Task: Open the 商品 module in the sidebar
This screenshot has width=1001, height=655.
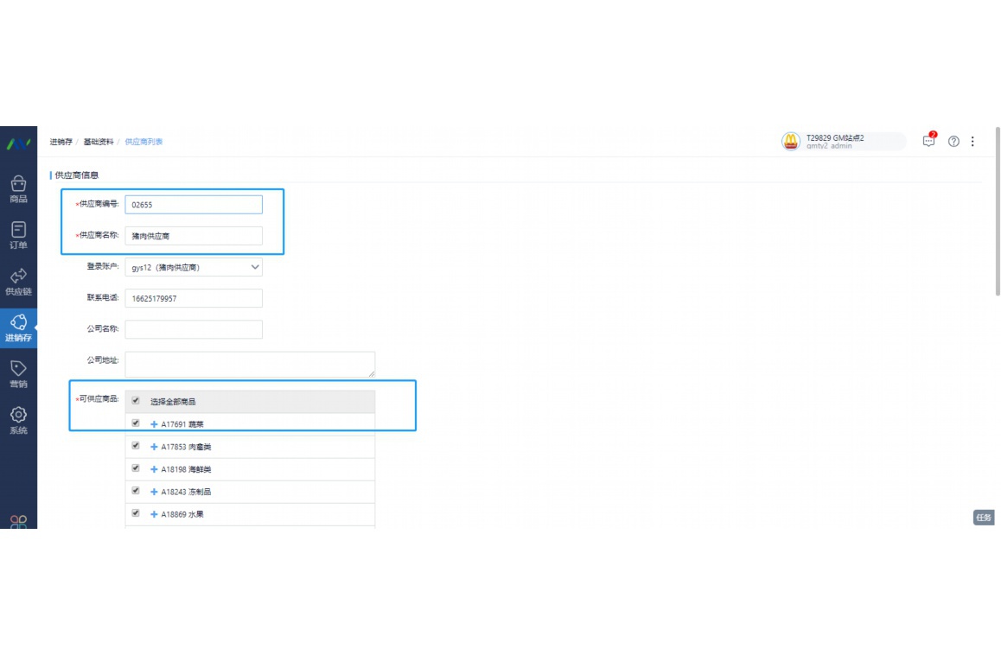Action: 18,189
